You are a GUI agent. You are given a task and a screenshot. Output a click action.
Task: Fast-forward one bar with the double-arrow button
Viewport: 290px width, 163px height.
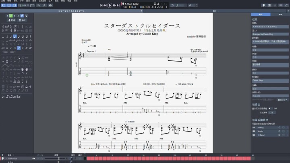tap(114, 5)
